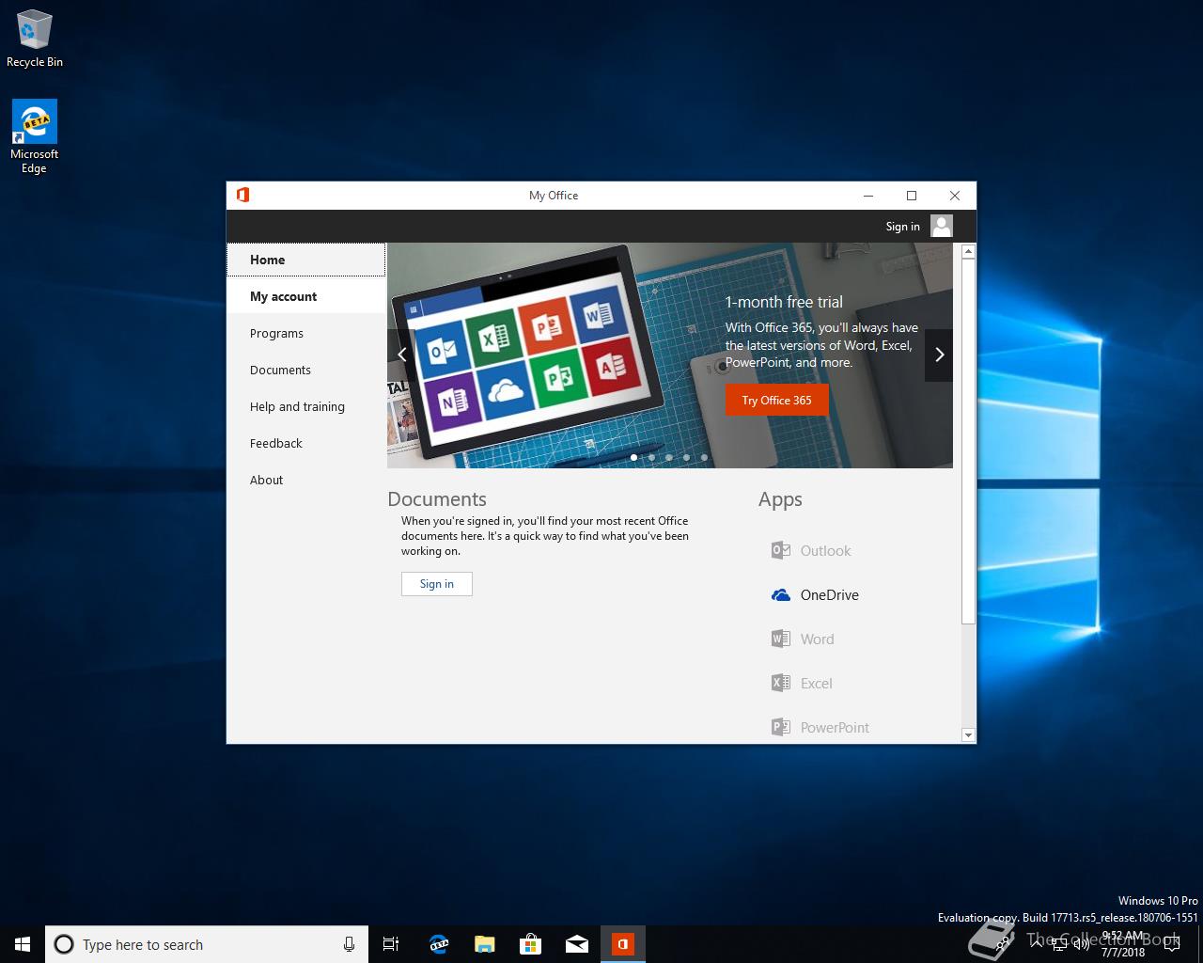1203x963 pixels.
Task: Go to Documents in the sidebar
Action: [306, 370]
